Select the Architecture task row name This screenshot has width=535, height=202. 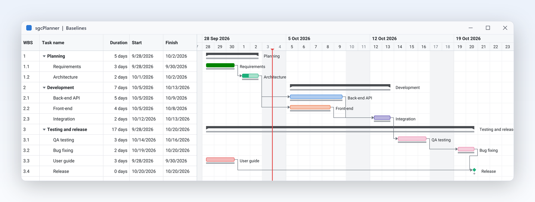[x=66, y=77]
